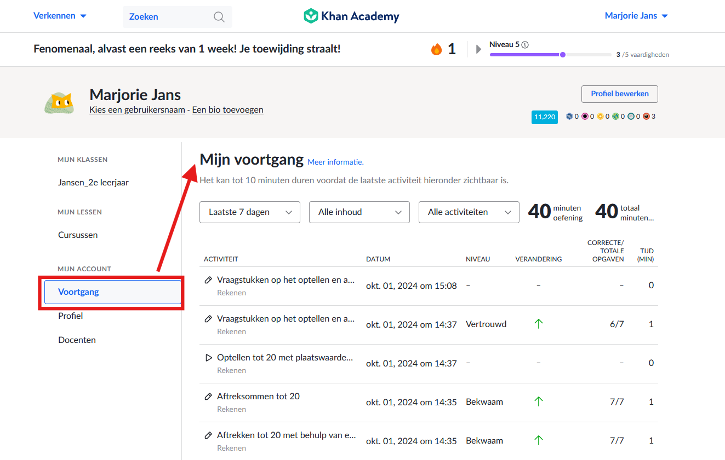Click the Niveau 5 info icon

click(x=525, y=45)
